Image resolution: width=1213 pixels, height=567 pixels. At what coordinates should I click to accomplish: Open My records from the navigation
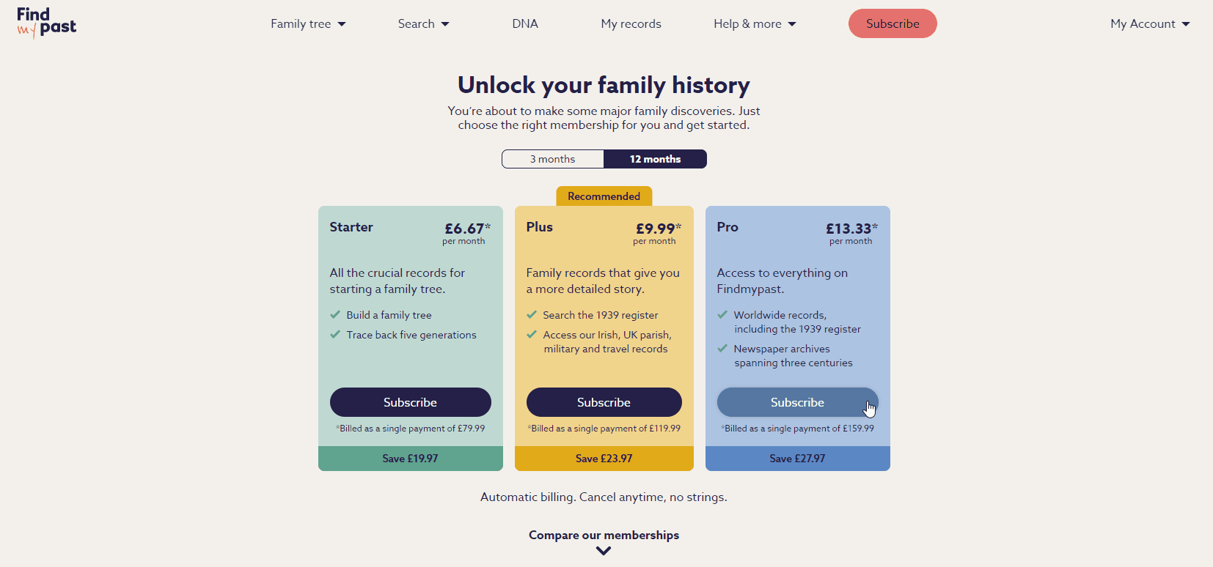tap(631, 23)
